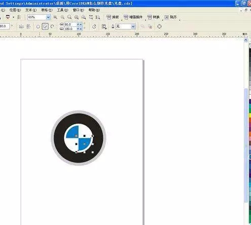Click the rotation angle field showing 80.0

(x=5, y=26)
